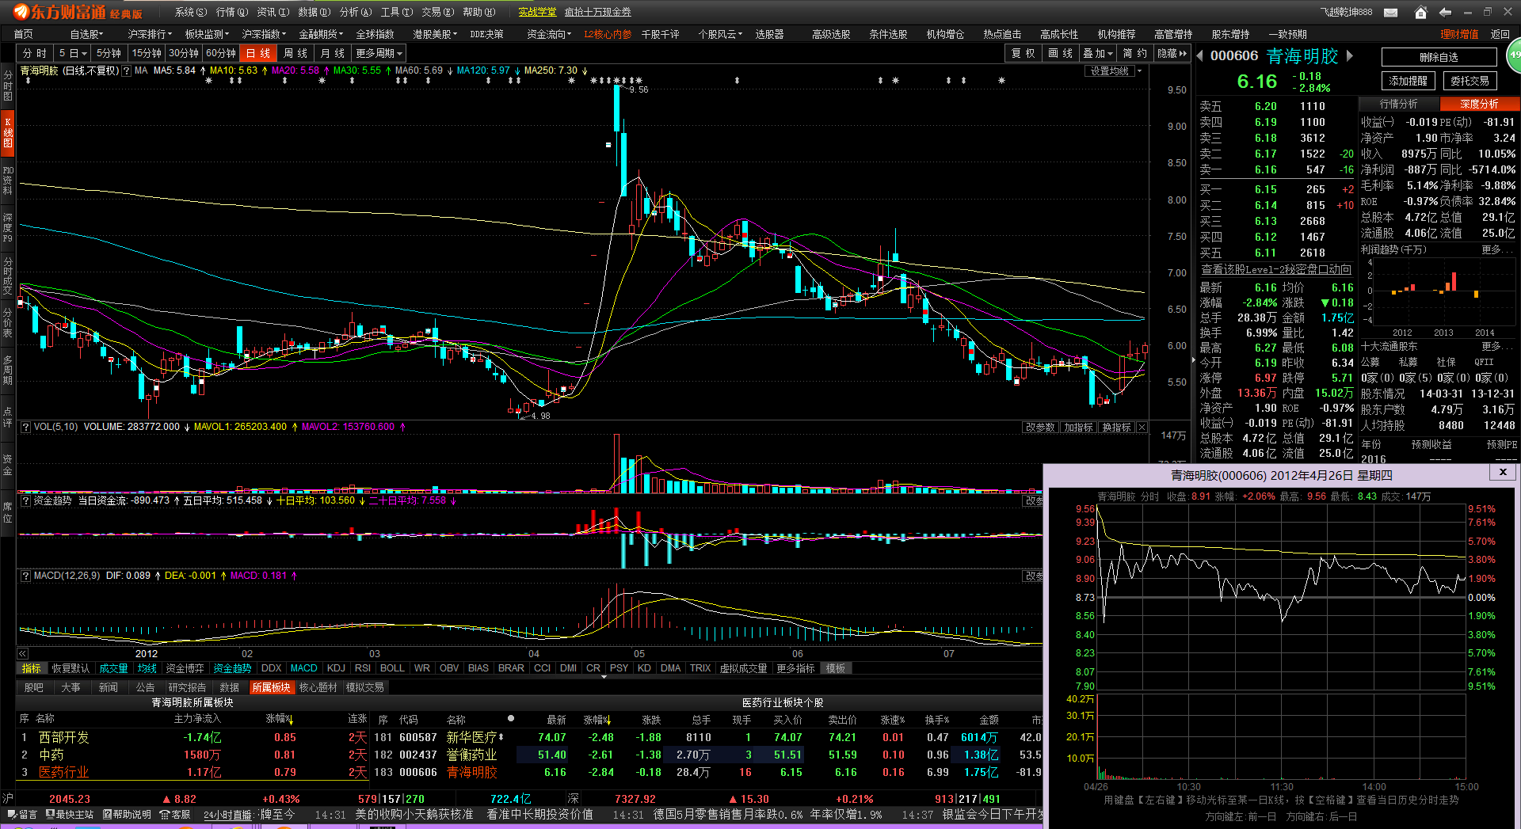Click the back arrow icon in title bar
This screenshot has height=829, width=1521.
click(x=1445, y=12)
